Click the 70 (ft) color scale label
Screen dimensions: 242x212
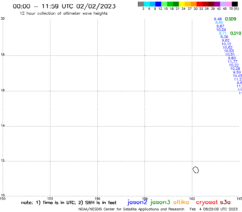point(234,9)
